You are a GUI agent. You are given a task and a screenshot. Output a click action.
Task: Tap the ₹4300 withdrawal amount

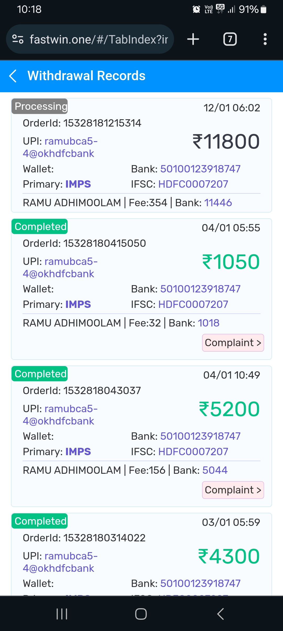click(228, 556)
